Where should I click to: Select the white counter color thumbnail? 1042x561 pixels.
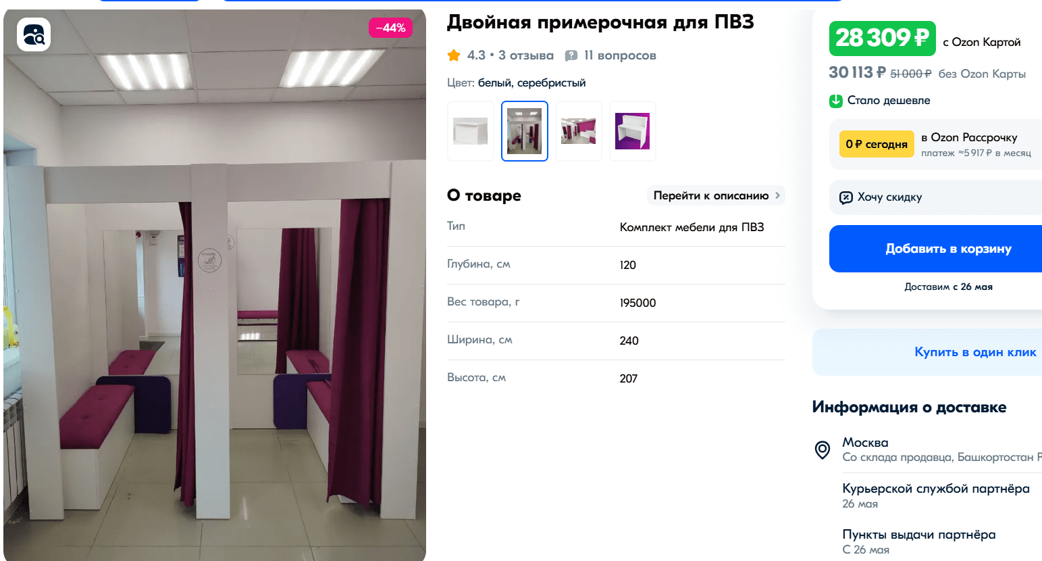click(x=471, y=131)
